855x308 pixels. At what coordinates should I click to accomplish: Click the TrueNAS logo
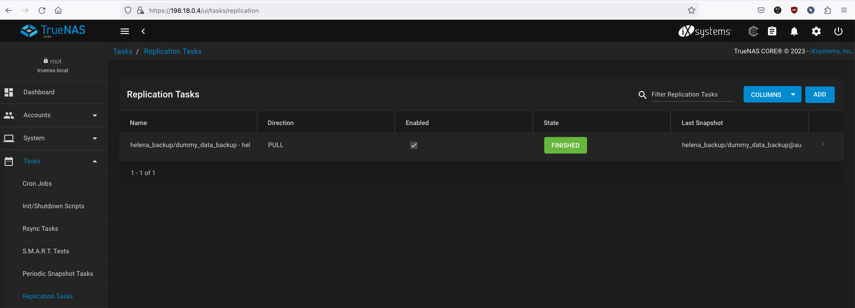click(53, 31)
